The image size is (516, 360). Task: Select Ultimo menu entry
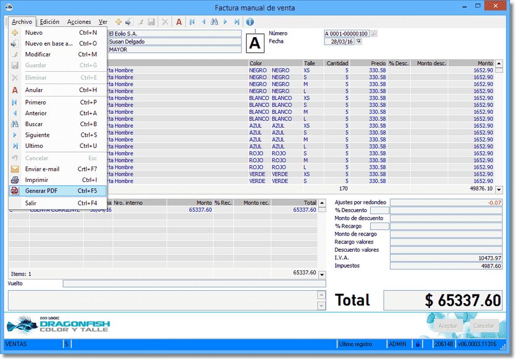click(x=57, y=146)
